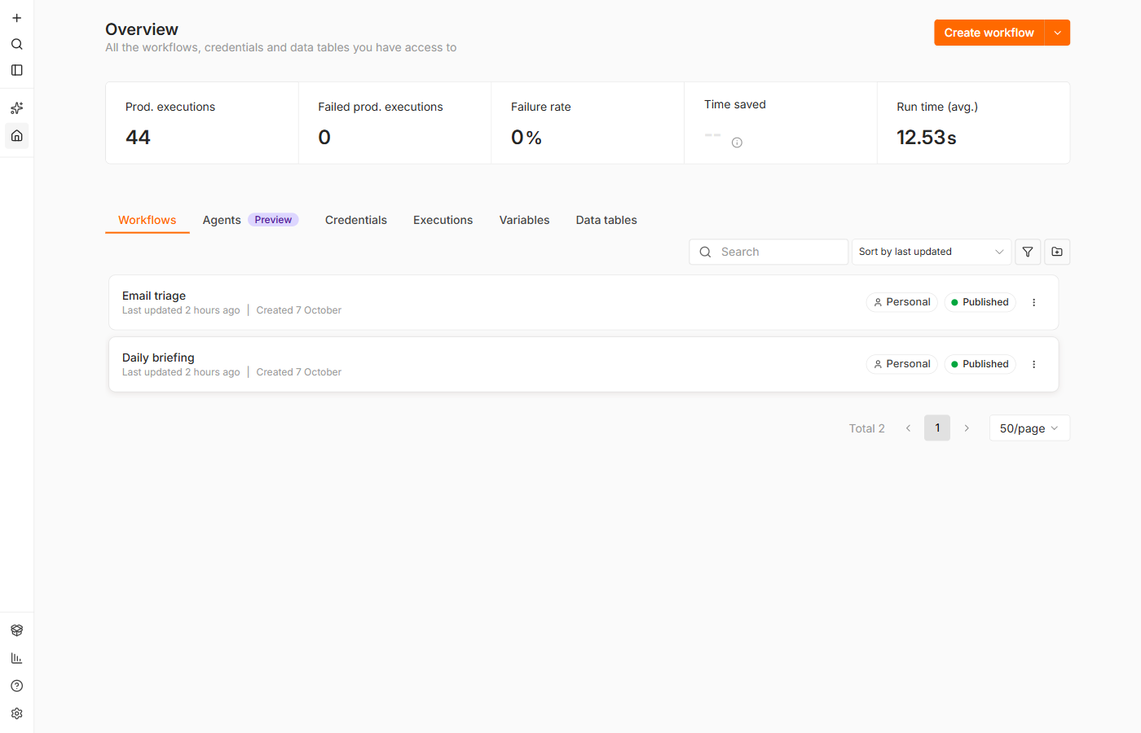Toggle the sidebar panel layout icon

pos(16,70)
